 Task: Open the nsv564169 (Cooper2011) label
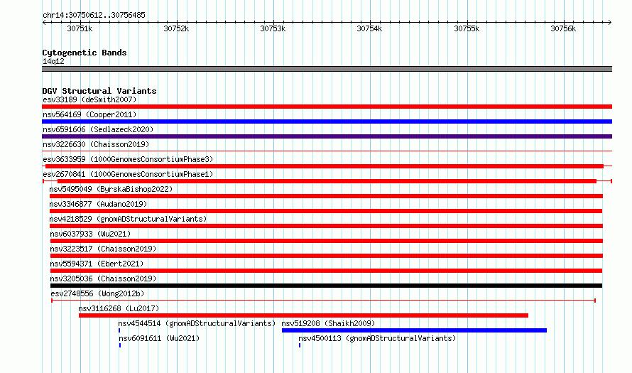click(x=89, y=114)
